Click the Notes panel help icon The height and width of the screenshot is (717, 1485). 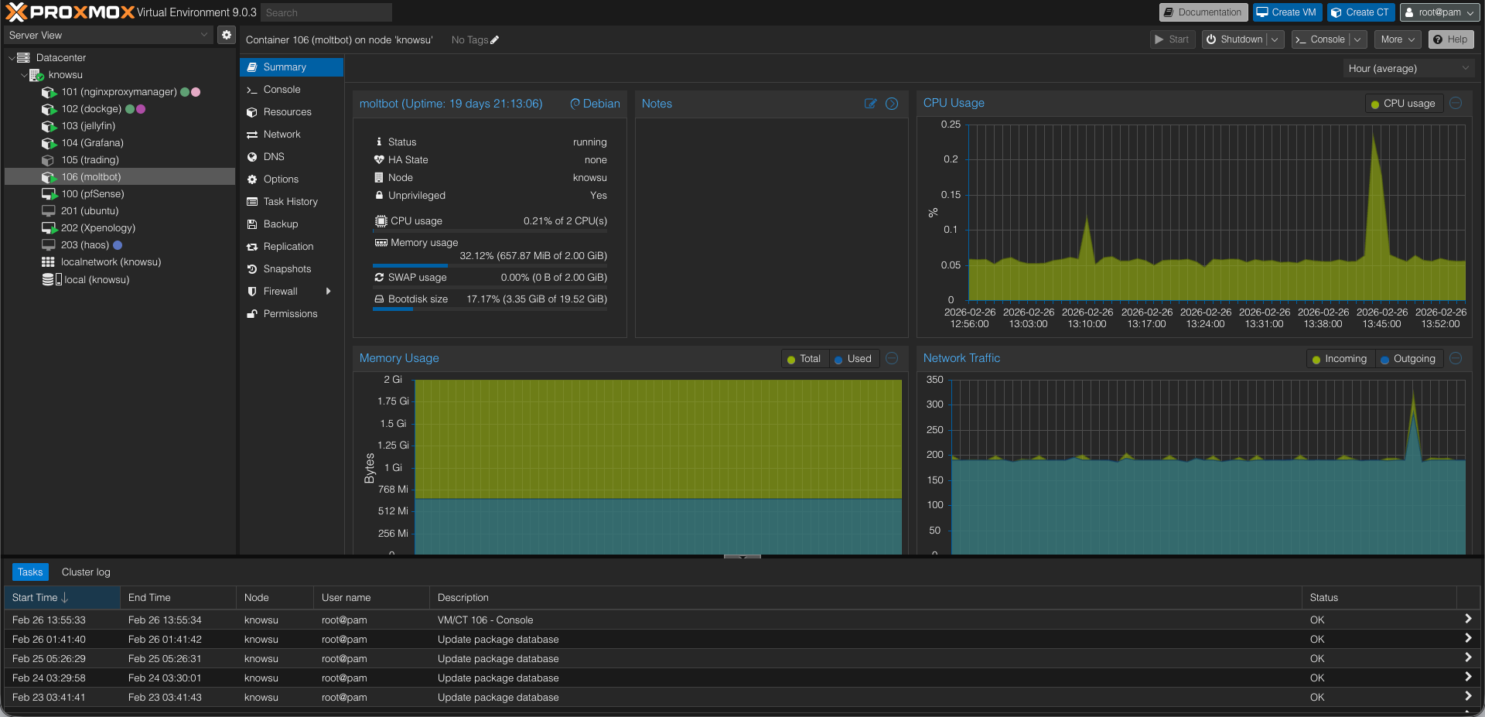[x=892, y=104]
